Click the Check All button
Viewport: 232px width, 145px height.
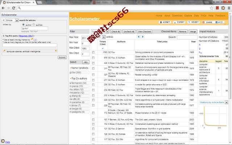[x=116, y=32]
